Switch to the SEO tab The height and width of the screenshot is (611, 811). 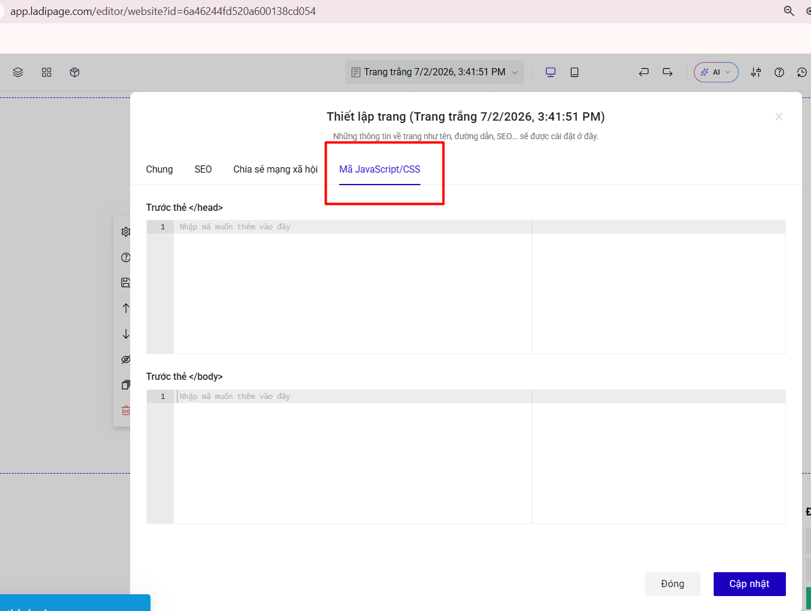[x=203, y=170]
